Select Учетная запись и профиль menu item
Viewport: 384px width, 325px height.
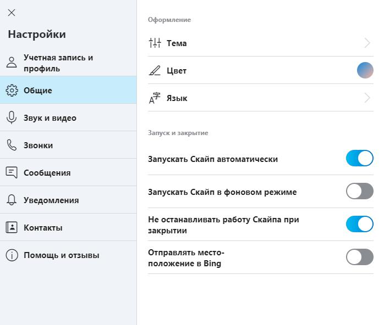[x=68, y=63]
